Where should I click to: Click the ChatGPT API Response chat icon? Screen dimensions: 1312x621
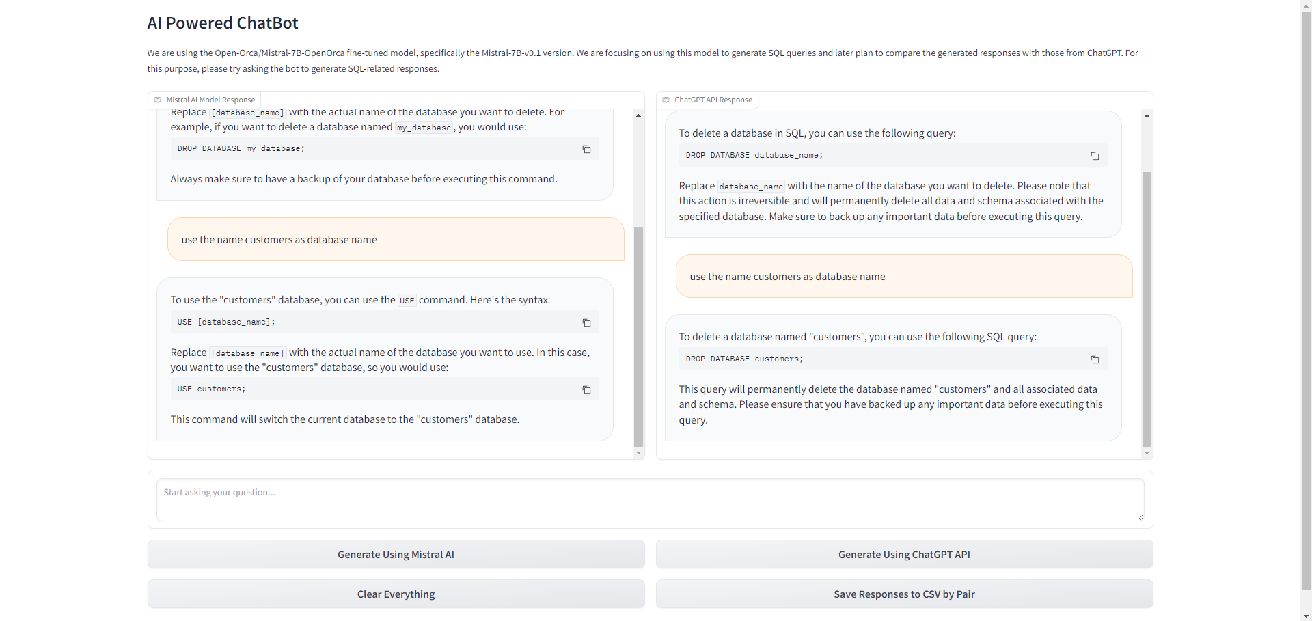tap(666, 100)
